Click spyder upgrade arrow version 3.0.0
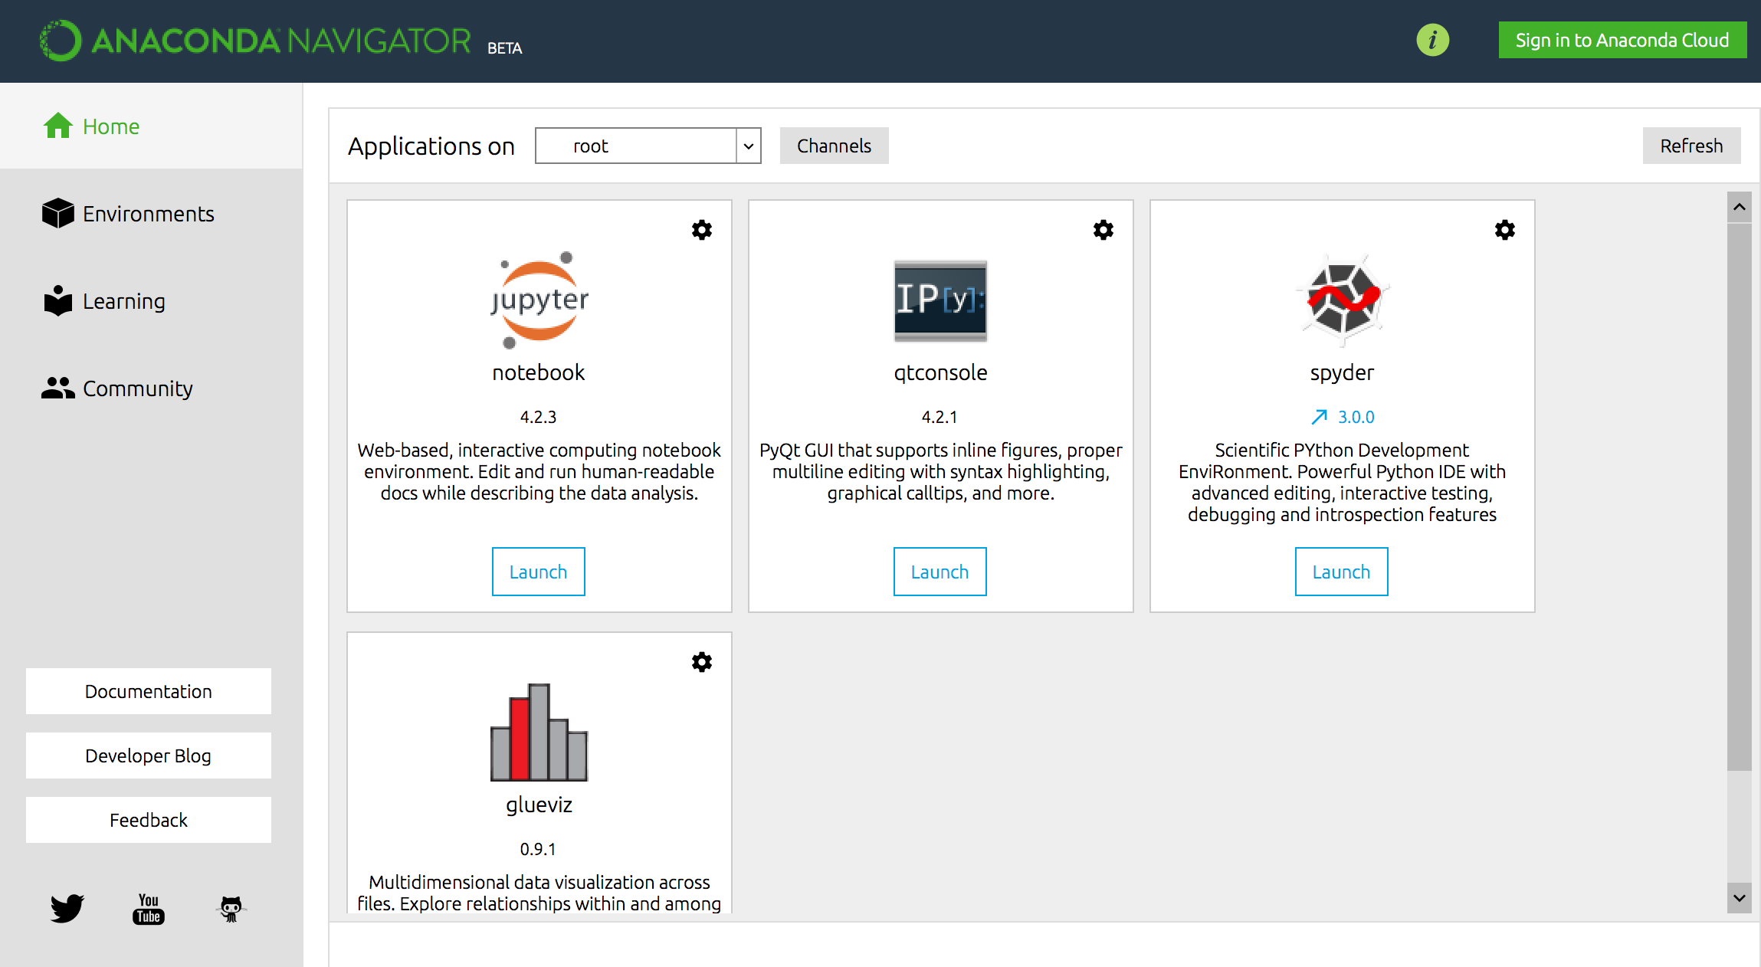This screenshot has height=967, width=1761. (1343, 417)
